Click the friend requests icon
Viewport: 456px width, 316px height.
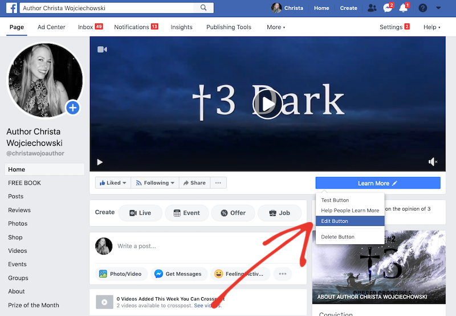tap(372, 9)
